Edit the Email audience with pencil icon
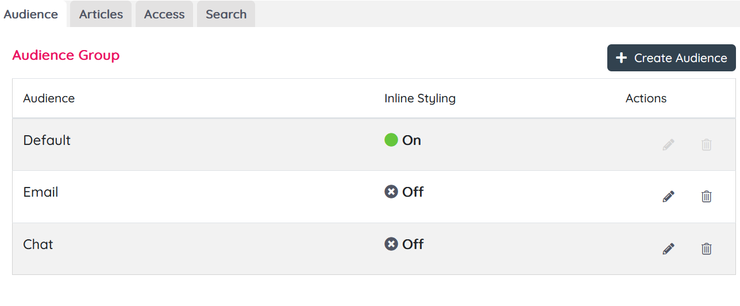 668,197
